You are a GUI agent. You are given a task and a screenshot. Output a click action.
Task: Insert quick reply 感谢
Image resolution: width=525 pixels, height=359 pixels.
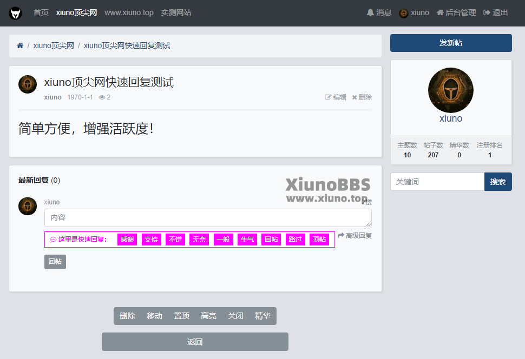click(x=127, y=239)
